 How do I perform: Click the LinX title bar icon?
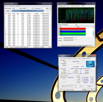point(5,4)
